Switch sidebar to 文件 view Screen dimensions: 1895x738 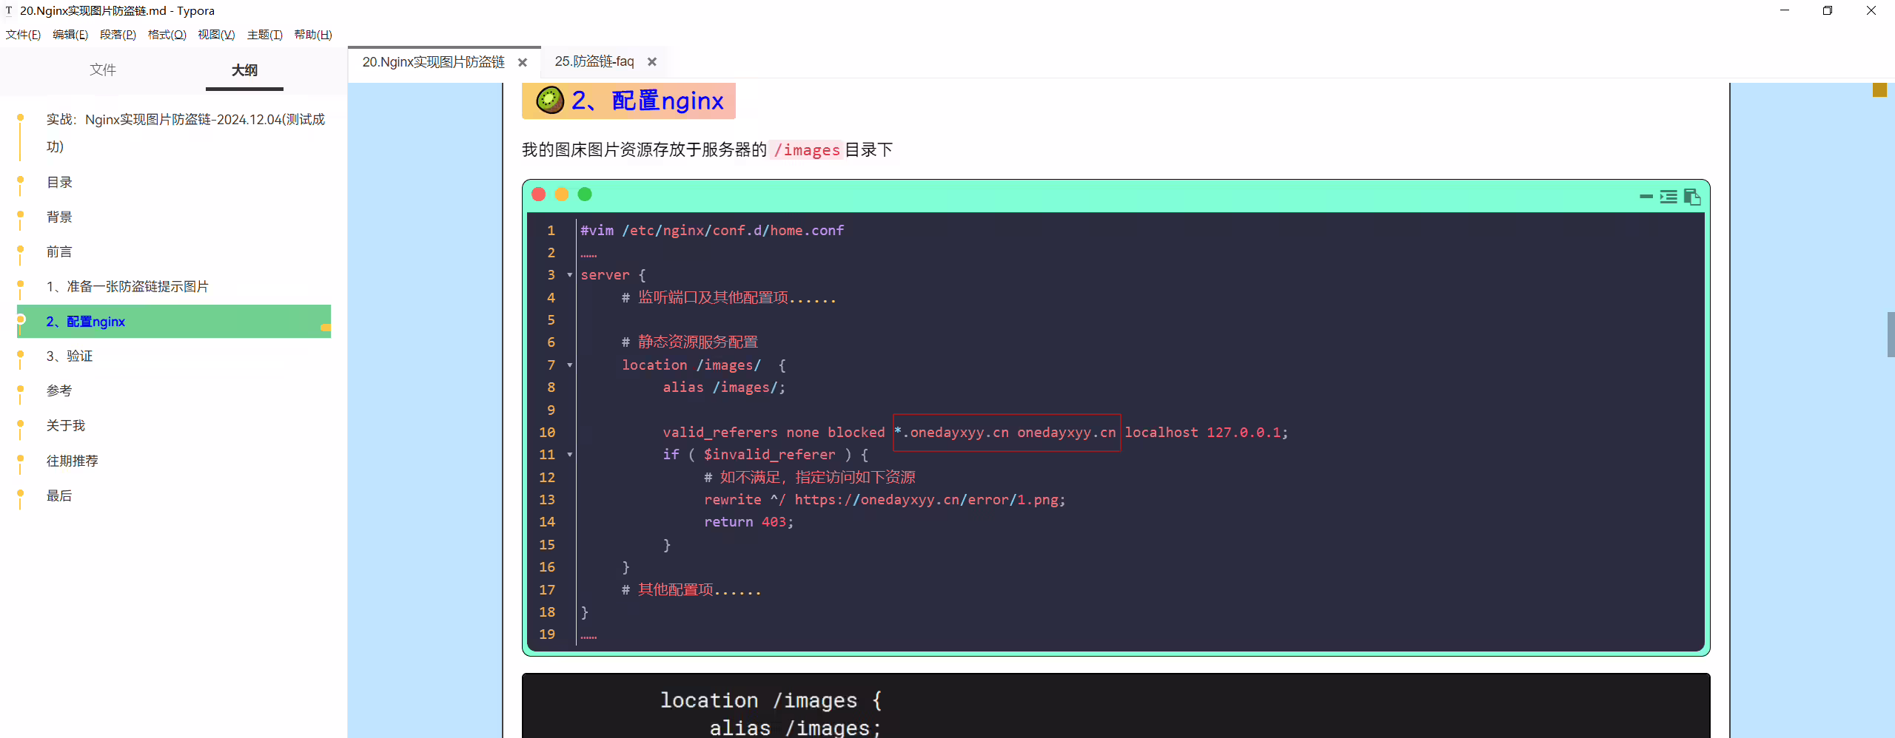tap(103, 70)
